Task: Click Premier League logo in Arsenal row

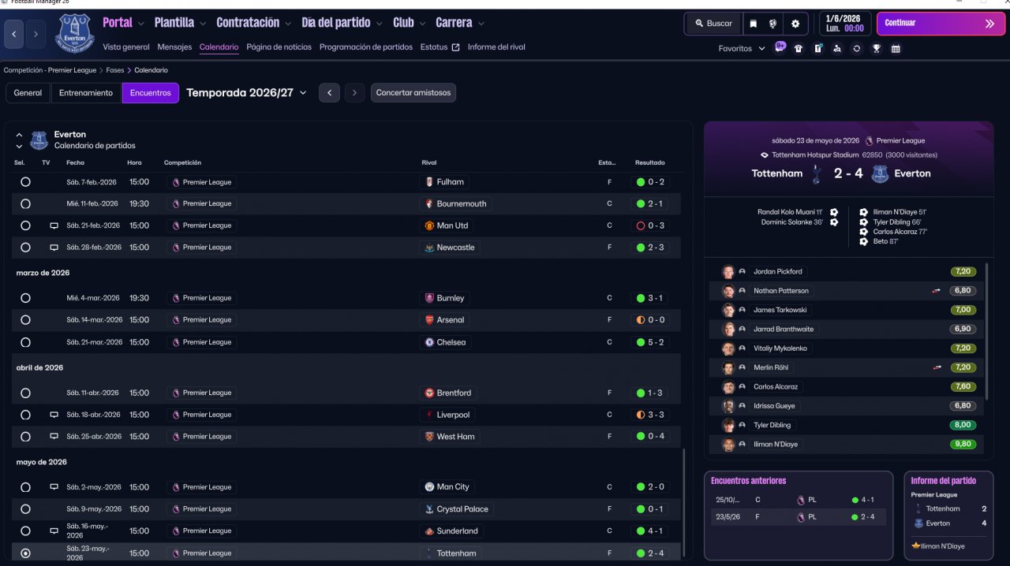Action: tap(176, 320)
